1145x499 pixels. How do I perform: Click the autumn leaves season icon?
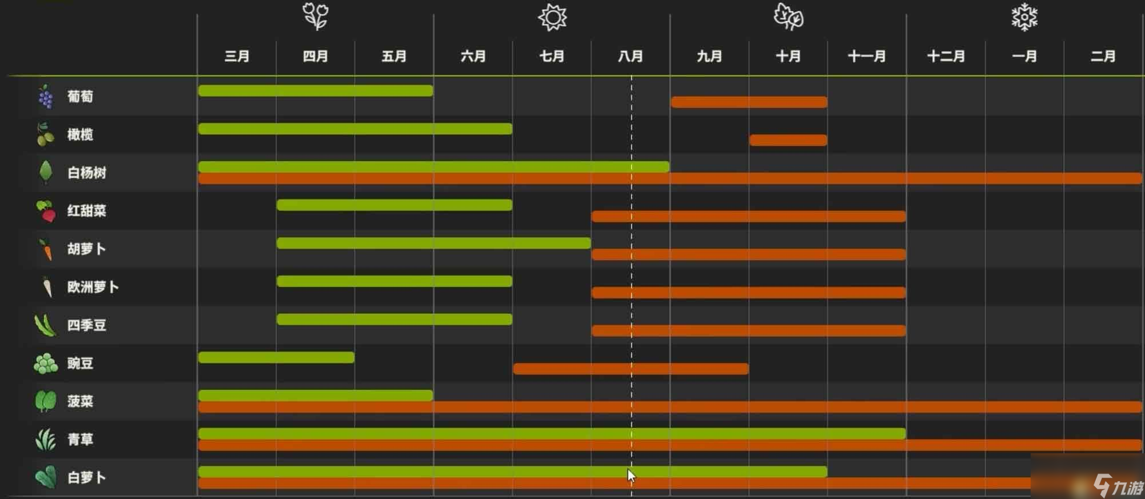tap(789, 17)
